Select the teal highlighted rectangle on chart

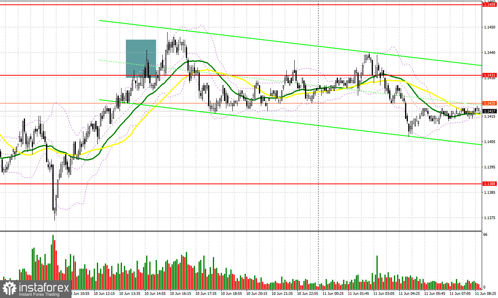pyautogui.click(x=141, y=58)
